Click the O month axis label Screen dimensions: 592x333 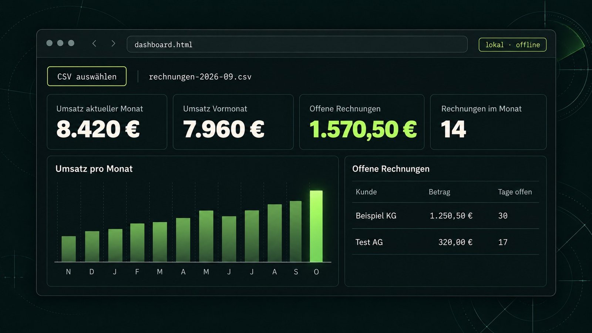(x=316, y=272)
